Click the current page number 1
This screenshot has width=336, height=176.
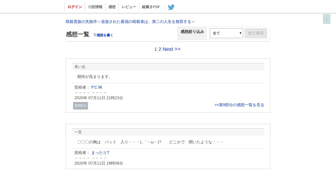click(156, 49)
